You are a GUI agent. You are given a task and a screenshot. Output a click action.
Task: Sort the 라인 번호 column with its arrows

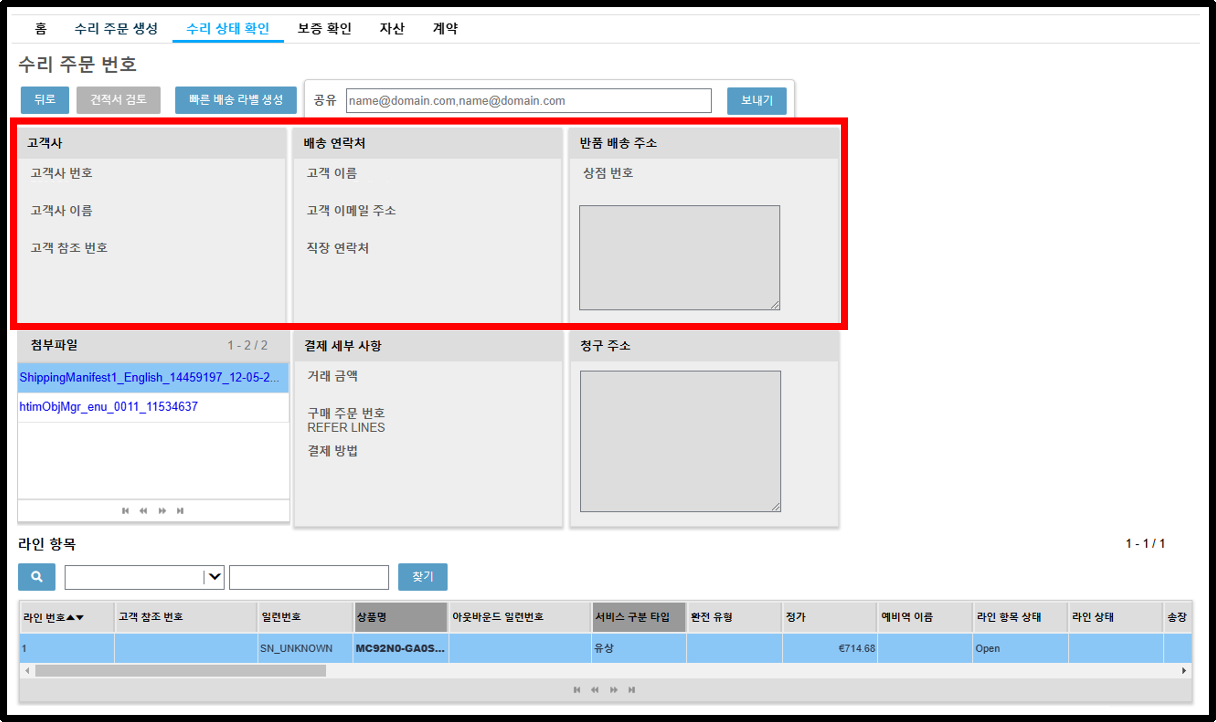pyautogui.click(x=75, y=617)
